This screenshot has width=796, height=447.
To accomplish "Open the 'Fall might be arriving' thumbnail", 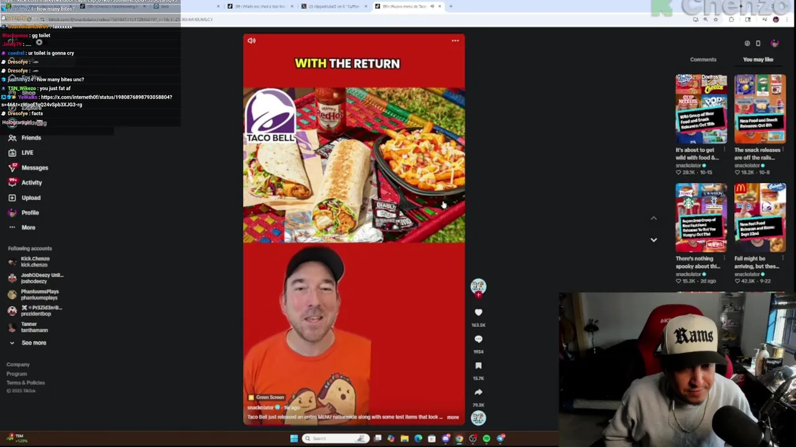I will coord(760,217).
